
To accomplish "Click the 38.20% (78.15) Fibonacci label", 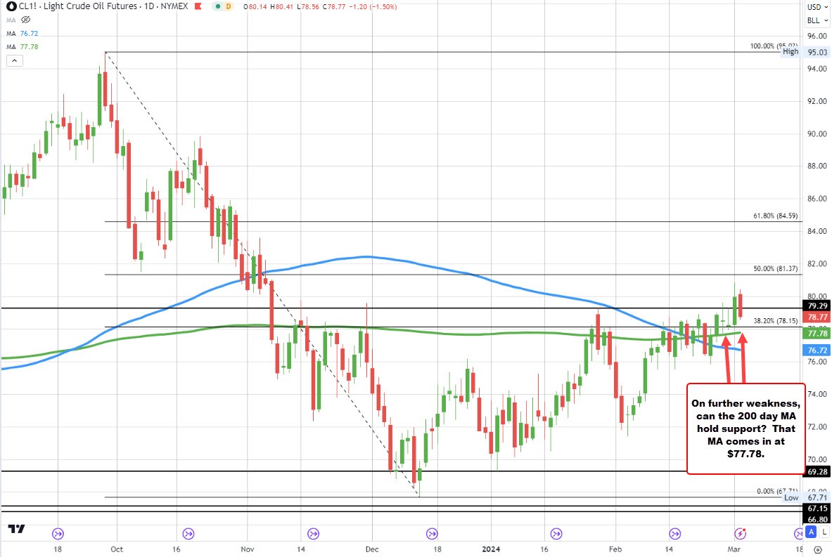I will [x=775, y=321].
